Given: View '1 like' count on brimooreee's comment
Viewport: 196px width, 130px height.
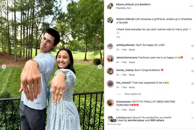Looking at the screenshot, I should (x=124, y=110).
